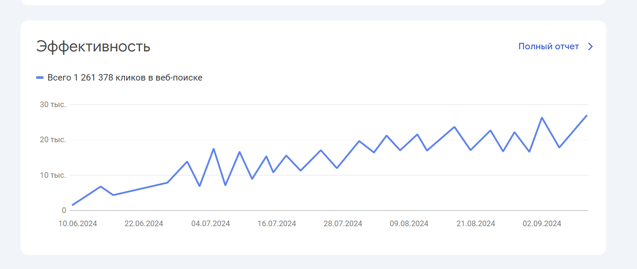
Task: Click the 04.07.2024 date axis label
Action: click(x=211, y=224)
